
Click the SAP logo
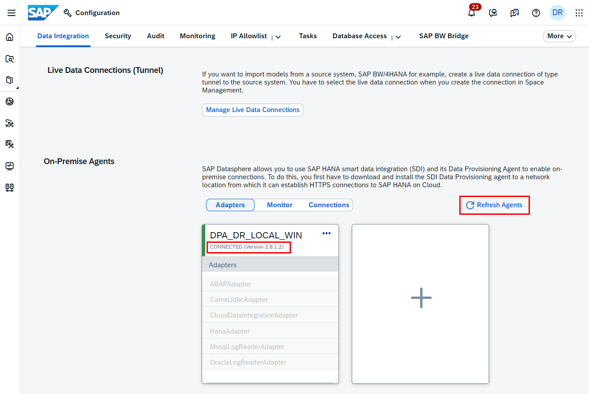43,13
